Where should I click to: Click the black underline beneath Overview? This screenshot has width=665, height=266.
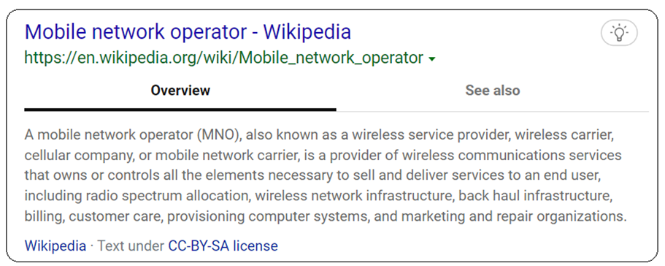[x=180, y=110]
